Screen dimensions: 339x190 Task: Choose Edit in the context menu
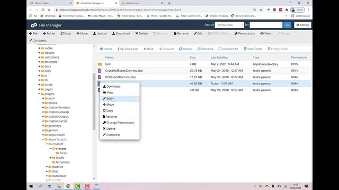[x=120, y=99]
